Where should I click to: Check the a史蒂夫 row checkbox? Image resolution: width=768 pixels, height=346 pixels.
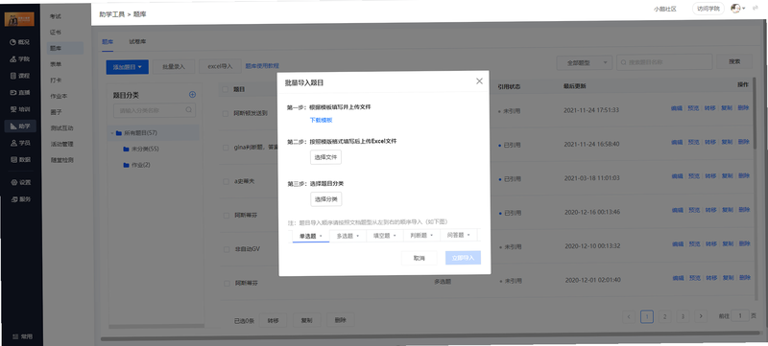pyautogui.click(x=226, y=181)
